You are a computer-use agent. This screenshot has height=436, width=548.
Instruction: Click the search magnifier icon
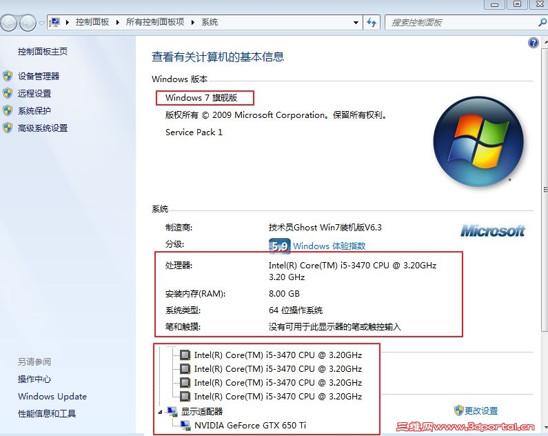point(542,22)
